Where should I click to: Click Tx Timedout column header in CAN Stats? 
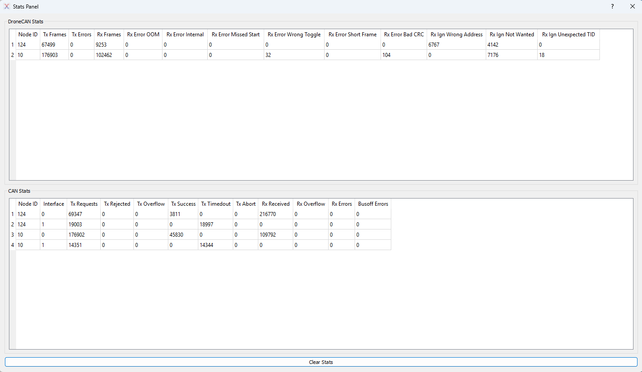pyautogui.click(x=215, y=204)
